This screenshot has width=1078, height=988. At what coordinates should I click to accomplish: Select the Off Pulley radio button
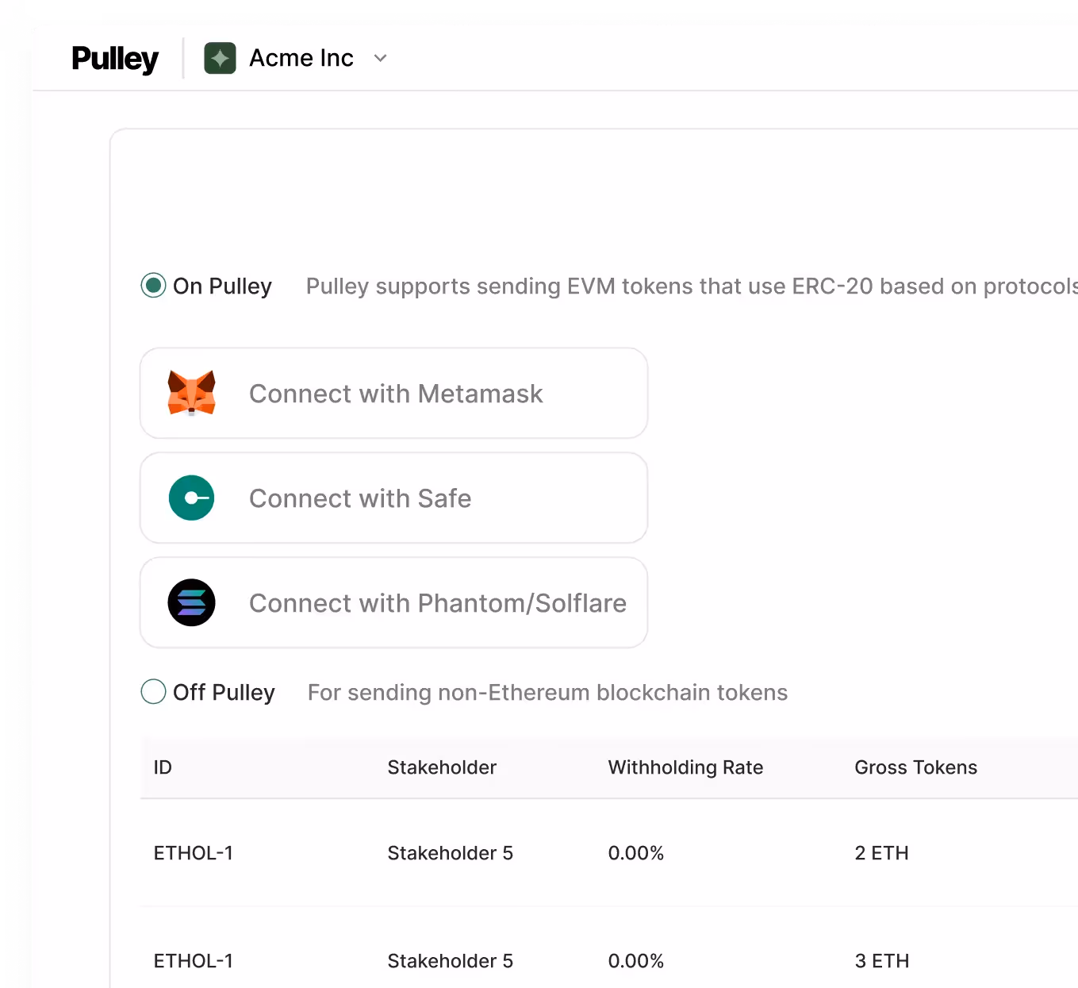coord(153,692)
